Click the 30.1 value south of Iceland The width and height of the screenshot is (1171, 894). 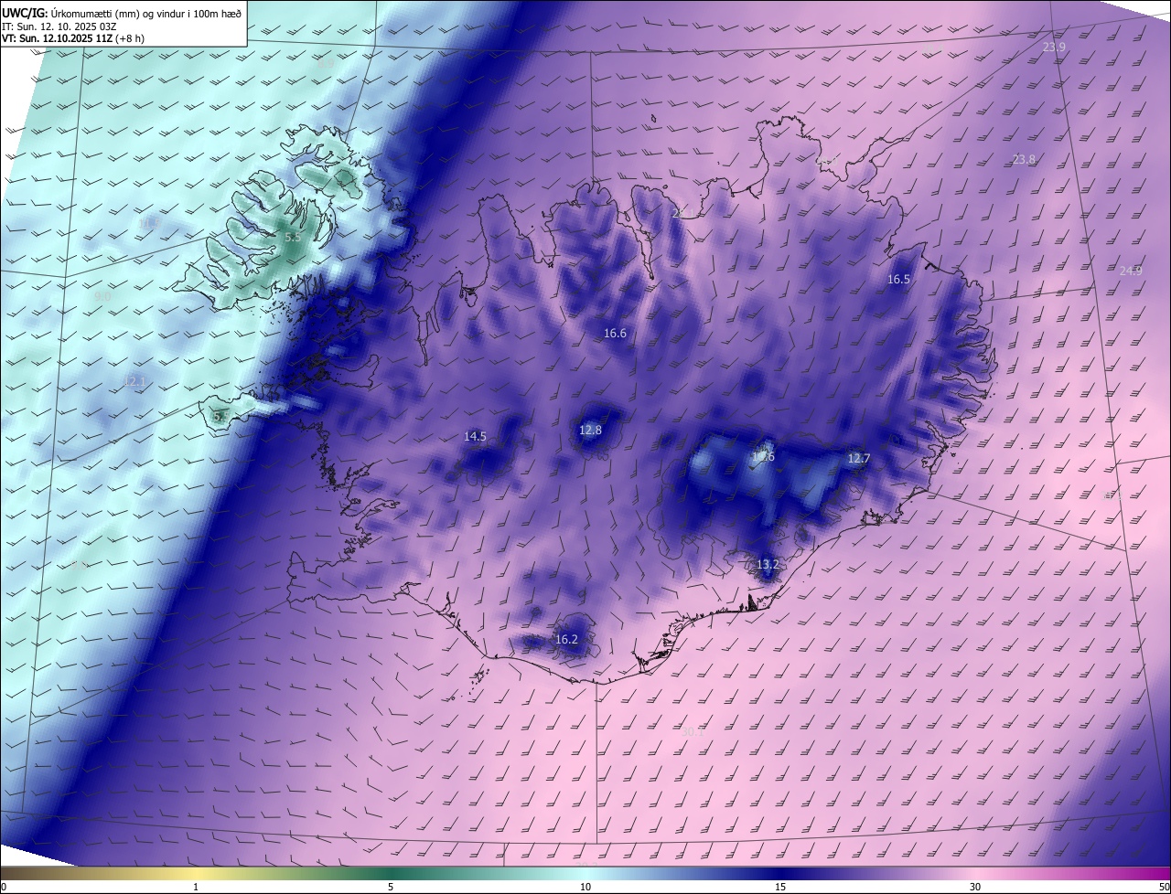pyautogui.click(x=693, y=731)
